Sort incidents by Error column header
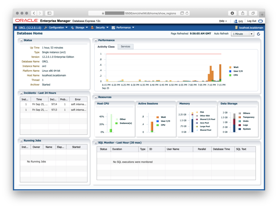The width and height of the screenshot is (278, 208). click(78, 100)
